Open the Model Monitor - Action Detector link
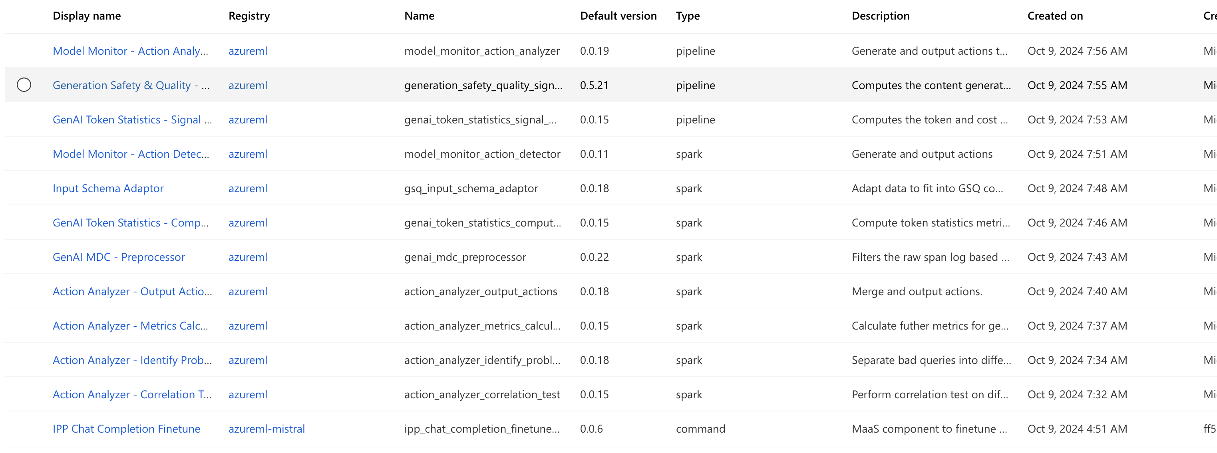Viewport: 1217px width, 453px height. pyautogui.click(x=130, y=154)
